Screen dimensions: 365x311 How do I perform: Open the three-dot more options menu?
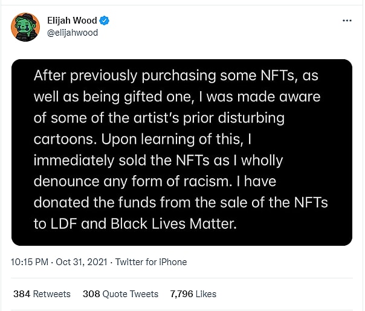[x=347, y=21]
